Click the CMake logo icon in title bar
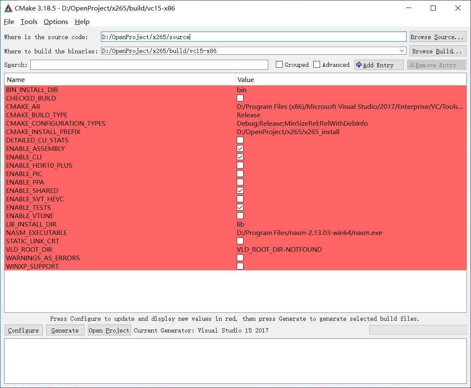The image size is (471, 388). pos(8,8)
